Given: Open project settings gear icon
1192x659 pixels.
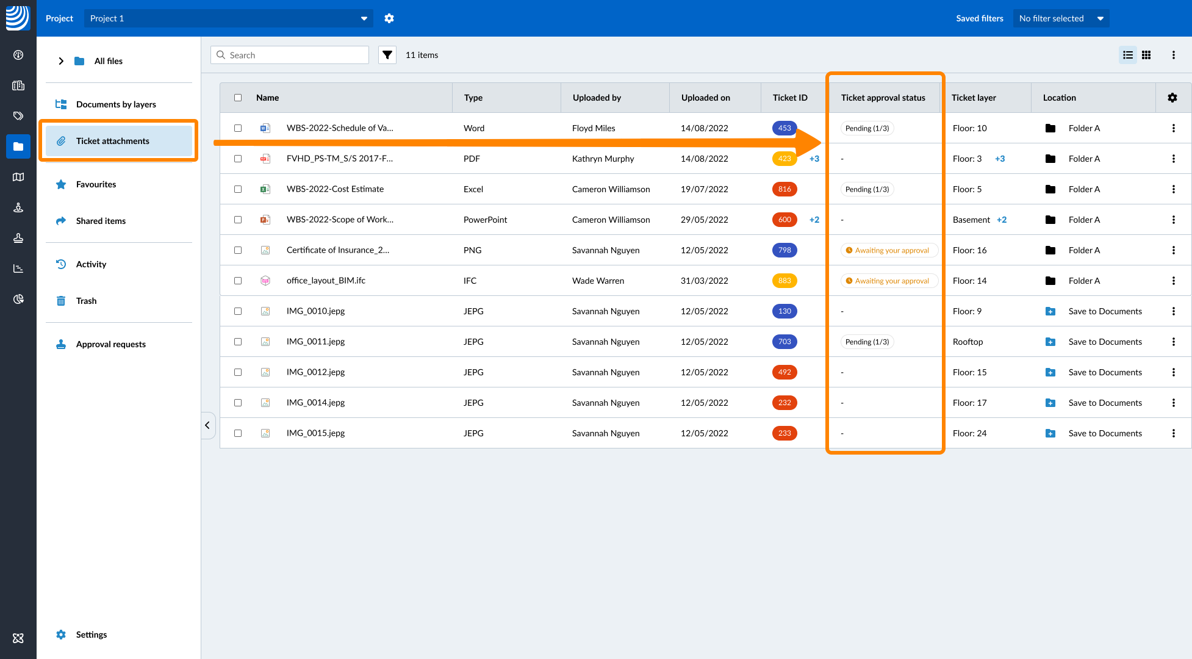Looking at the screenshot, I should click(x=389, y=18).
